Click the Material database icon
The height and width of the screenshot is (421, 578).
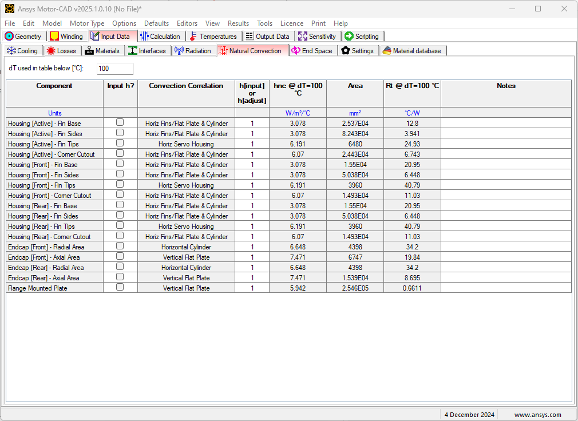click(387, 50)
